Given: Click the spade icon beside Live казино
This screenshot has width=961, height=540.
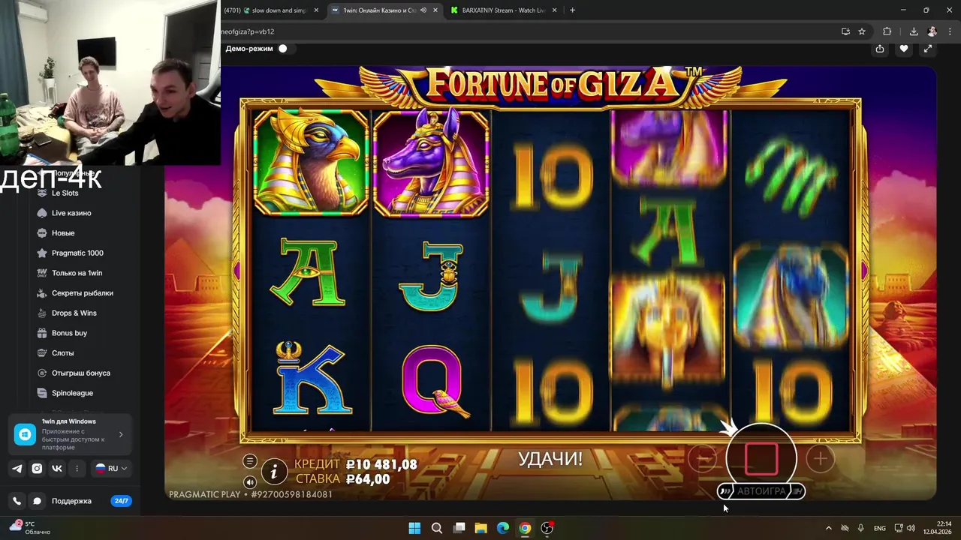Looking at the screenshot, I should pyautogui.click(x=43, y=213).
